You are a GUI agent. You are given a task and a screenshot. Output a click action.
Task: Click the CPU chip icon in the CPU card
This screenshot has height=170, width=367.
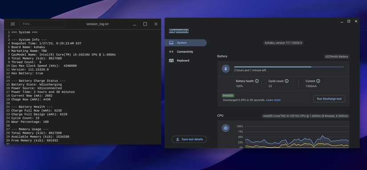(226, 128)
